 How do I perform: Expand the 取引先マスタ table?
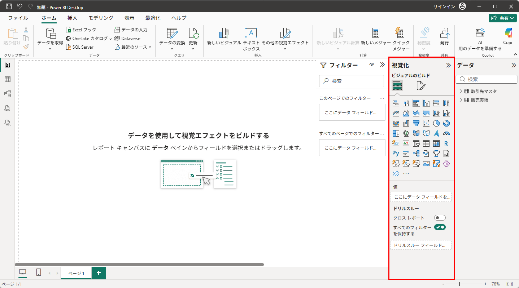461,91
